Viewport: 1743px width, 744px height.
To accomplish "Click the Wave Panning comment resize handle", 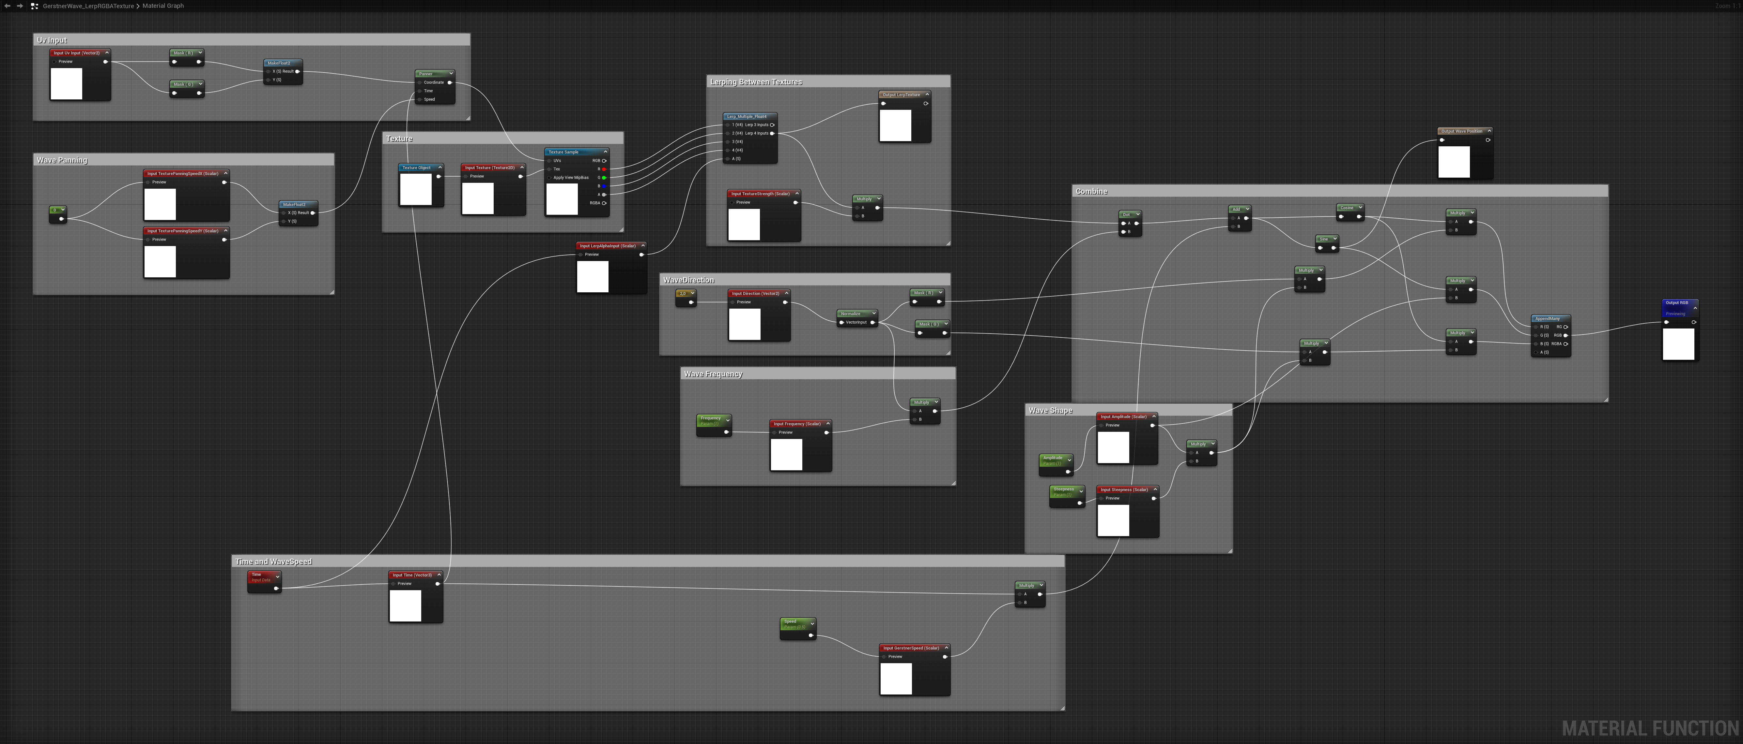I will click(x=332, y=292).
